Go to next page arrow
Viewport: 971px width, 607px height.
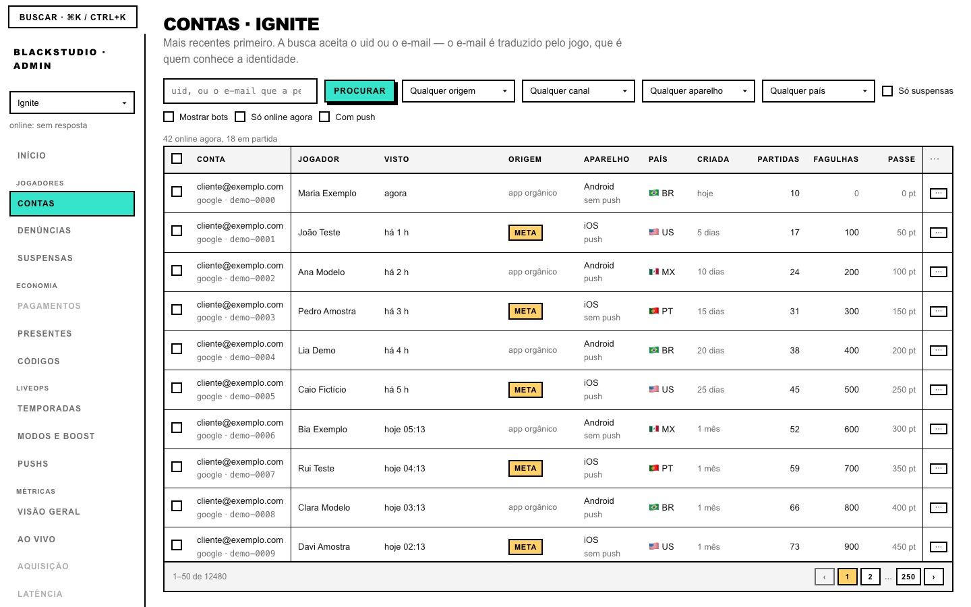(x=934, y=577)
